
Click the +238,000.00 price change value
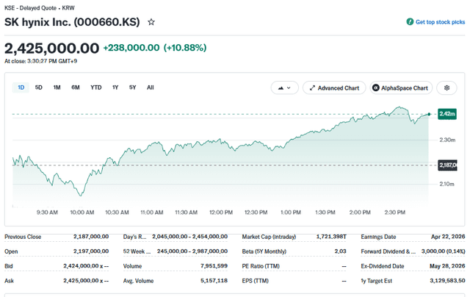131,48
